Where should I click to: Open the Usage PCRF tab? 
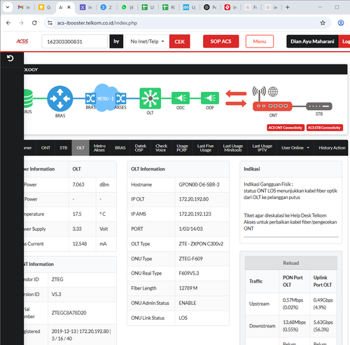coord(182,148)
